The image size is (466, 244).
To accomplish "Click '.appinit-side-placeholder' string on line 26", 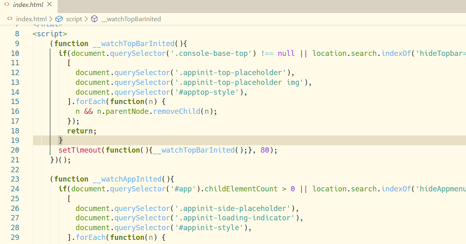I will (232, 209).
